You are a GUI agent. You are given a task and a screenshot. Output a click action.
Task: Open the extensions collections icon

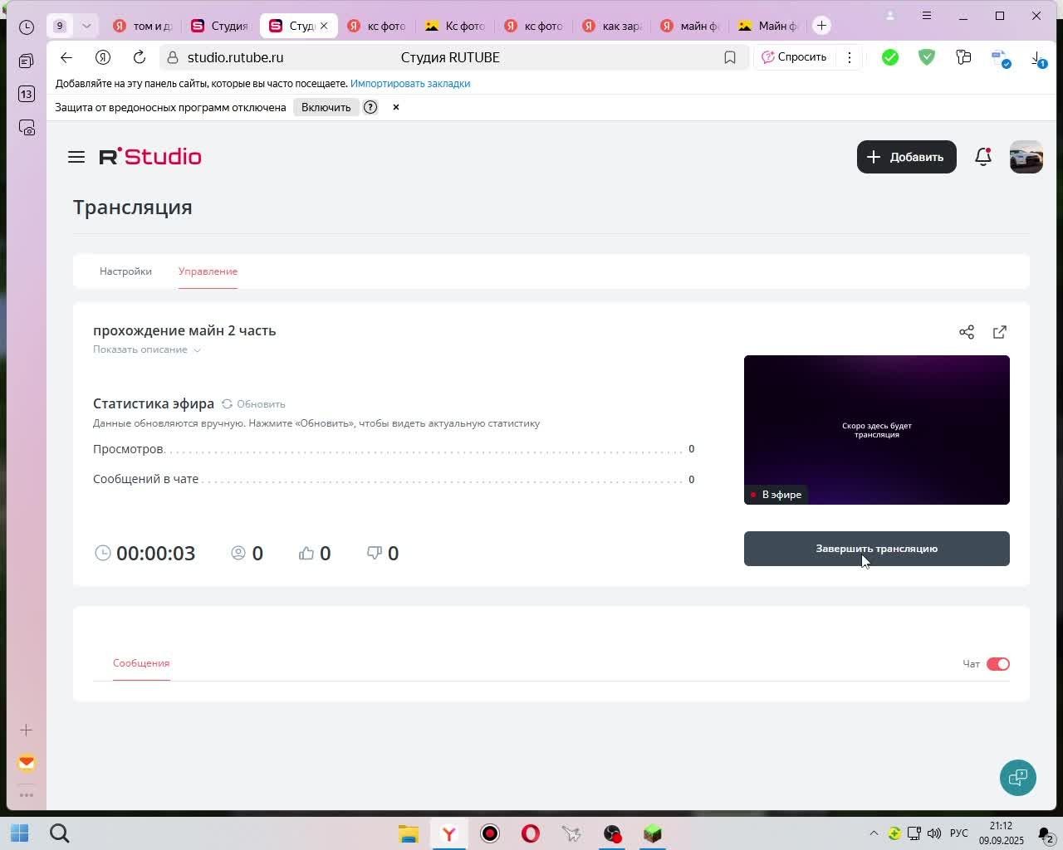963,57
